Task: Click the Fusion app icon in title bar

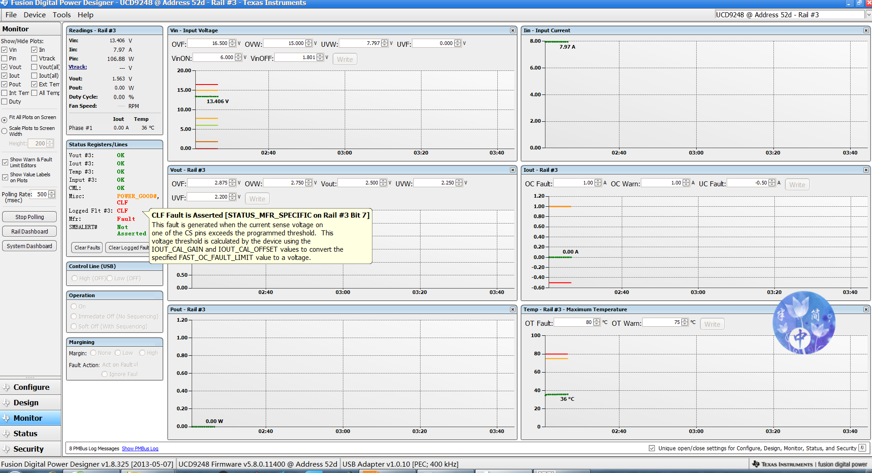Action: [x=5, y=3]
